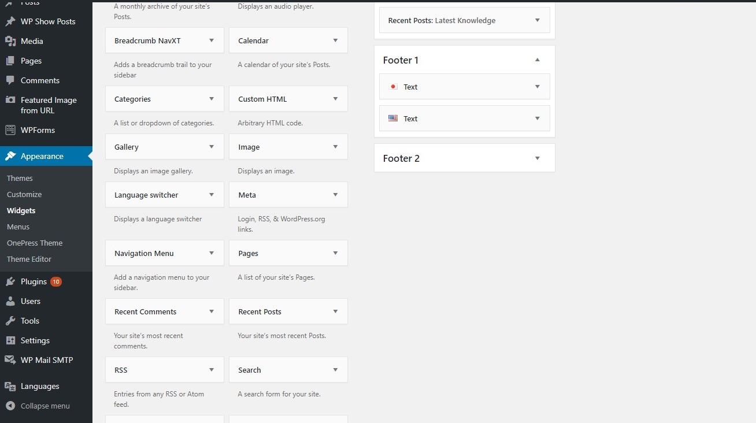Expand the Pages widget arrow
The width and height of the screenshot is (756, 423).
pyautogui.click(x=335, y=253)
